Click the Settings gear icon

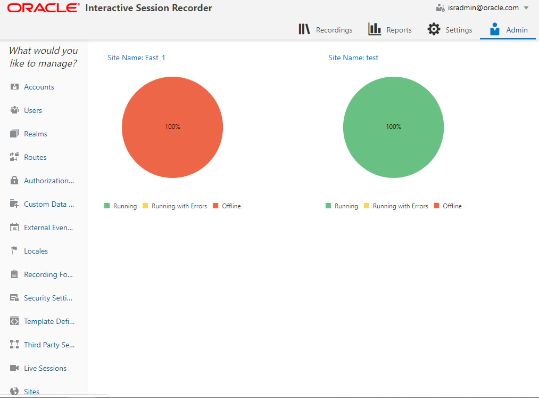coord(434,29)
